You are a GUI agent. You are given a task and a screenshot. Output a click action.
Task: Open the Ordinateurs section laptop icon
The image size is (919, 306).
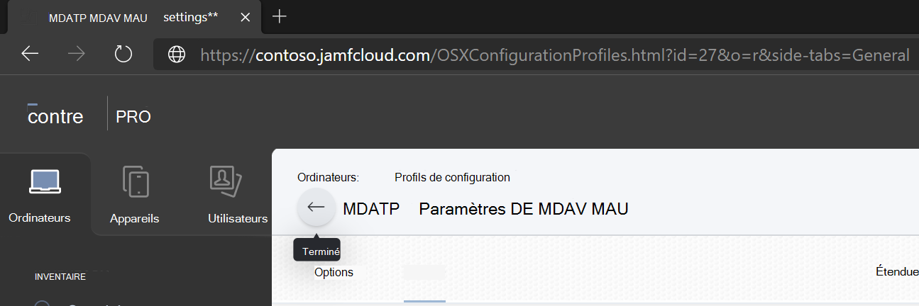pos(44,181)
